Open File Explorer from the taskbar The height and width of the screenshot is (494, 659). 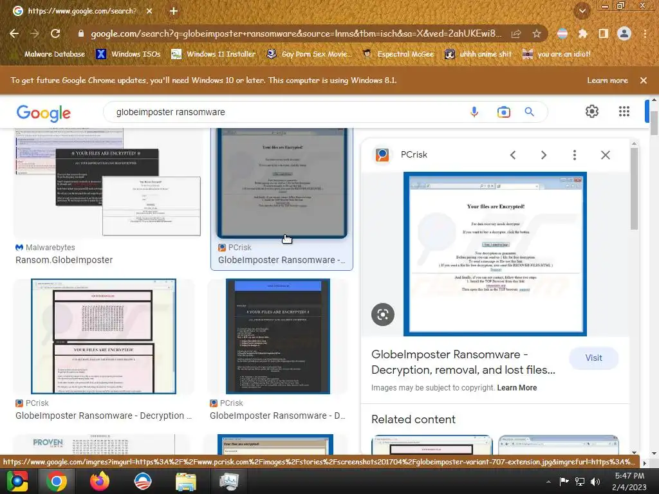[185, 481]
